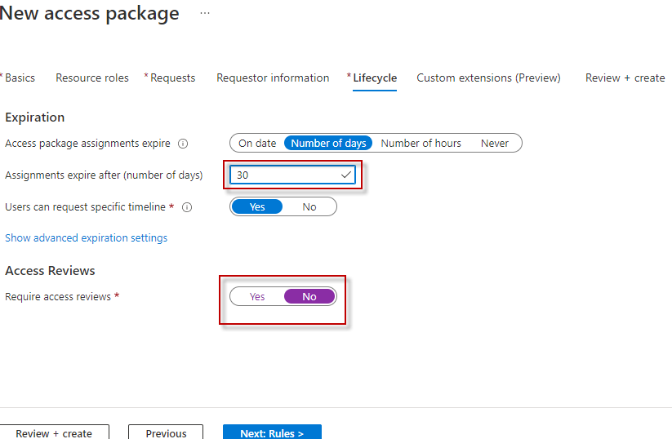Set specific timeline requests to No
The width and height of the screenshot is (672, 439).
[309, 206]
